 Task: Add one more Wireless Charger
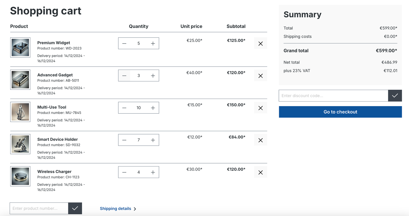[x=153, y=172]
